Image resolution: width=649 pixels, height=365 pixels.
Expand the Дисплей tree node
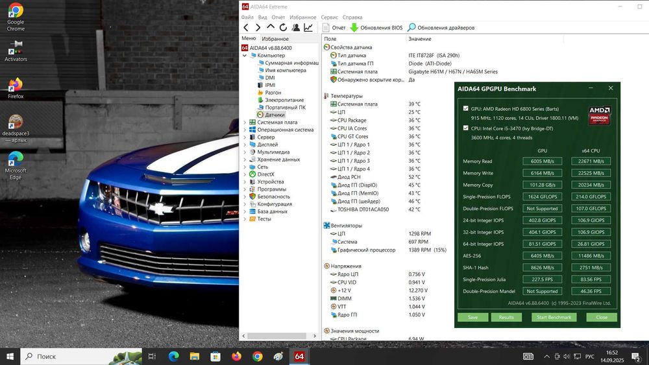(x=245, y=145)
